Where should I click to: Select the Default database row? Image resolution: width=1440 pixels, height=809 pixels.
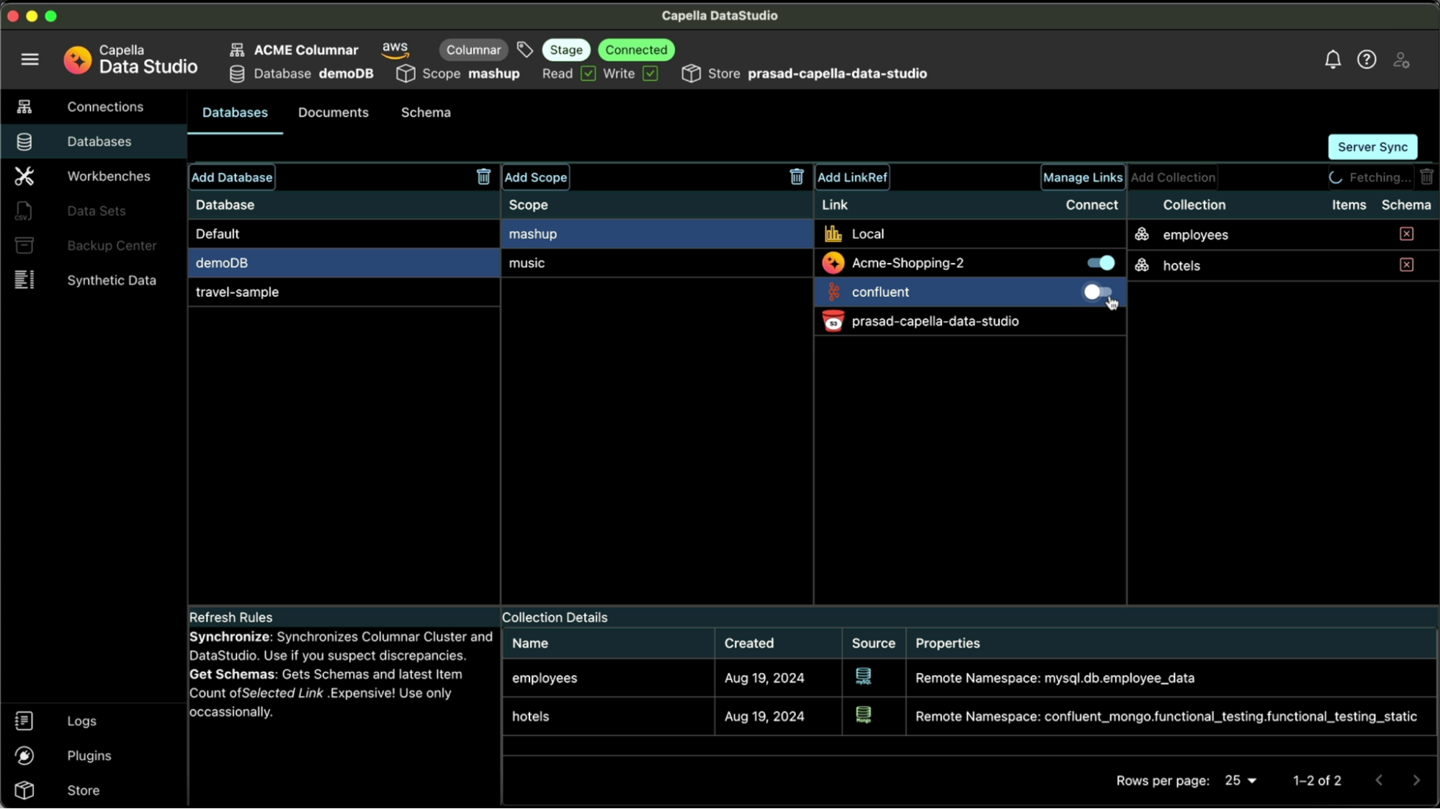click(344, 233)
